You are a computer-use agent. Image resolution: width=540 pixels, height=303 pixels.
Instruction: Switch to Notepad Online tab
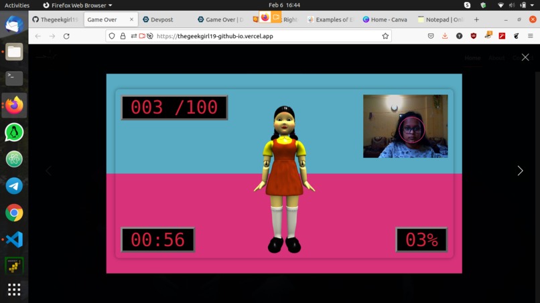(441, 19)
